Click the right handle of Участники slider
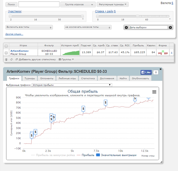The height and width of the screenshot is (171, 178). (x=82, y=16)
